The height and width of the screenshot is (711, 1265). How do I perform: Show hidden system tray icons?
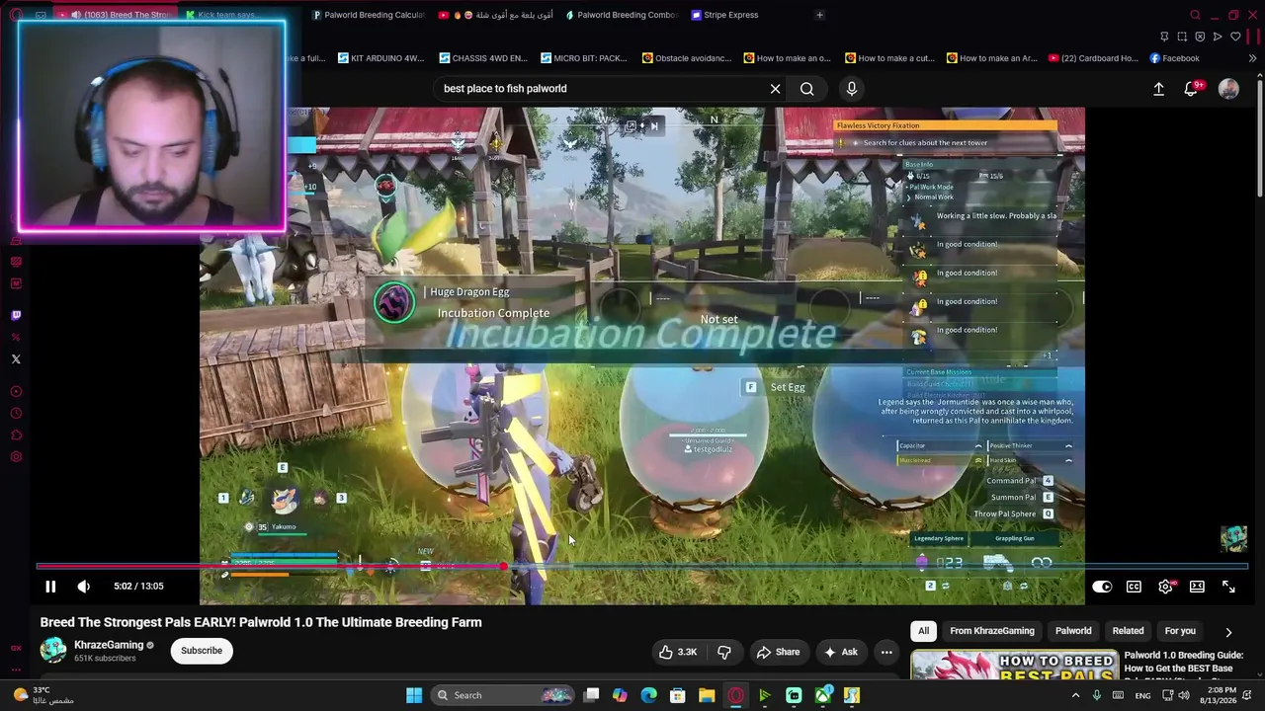click(1075, 695)
